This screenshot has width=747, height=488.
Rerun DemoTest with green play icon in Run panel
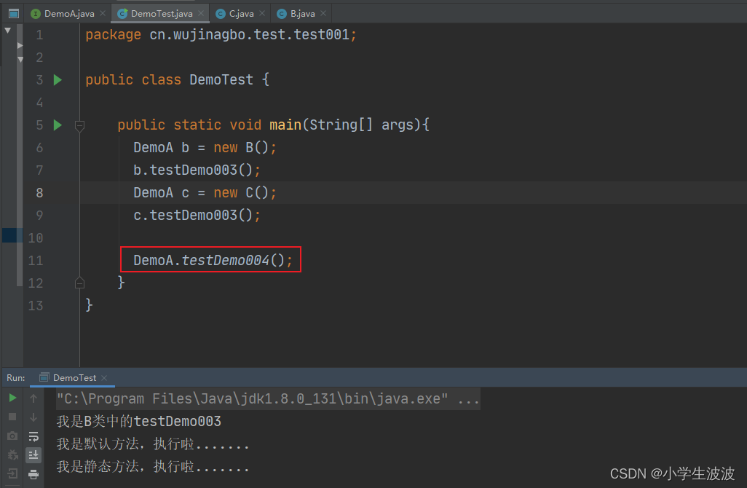[x=13, y=398]
